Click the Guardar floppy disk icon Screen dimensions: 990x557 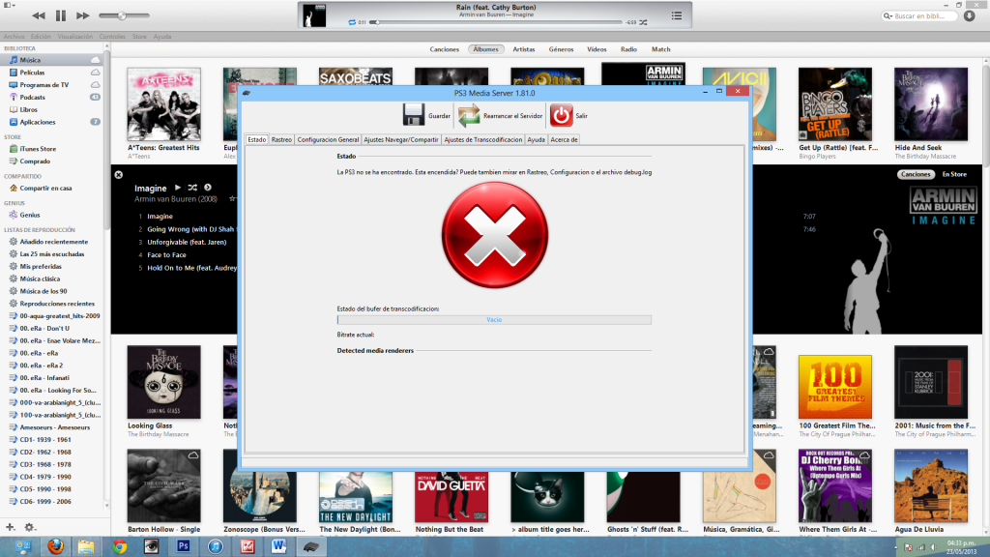tap(414, 115)
